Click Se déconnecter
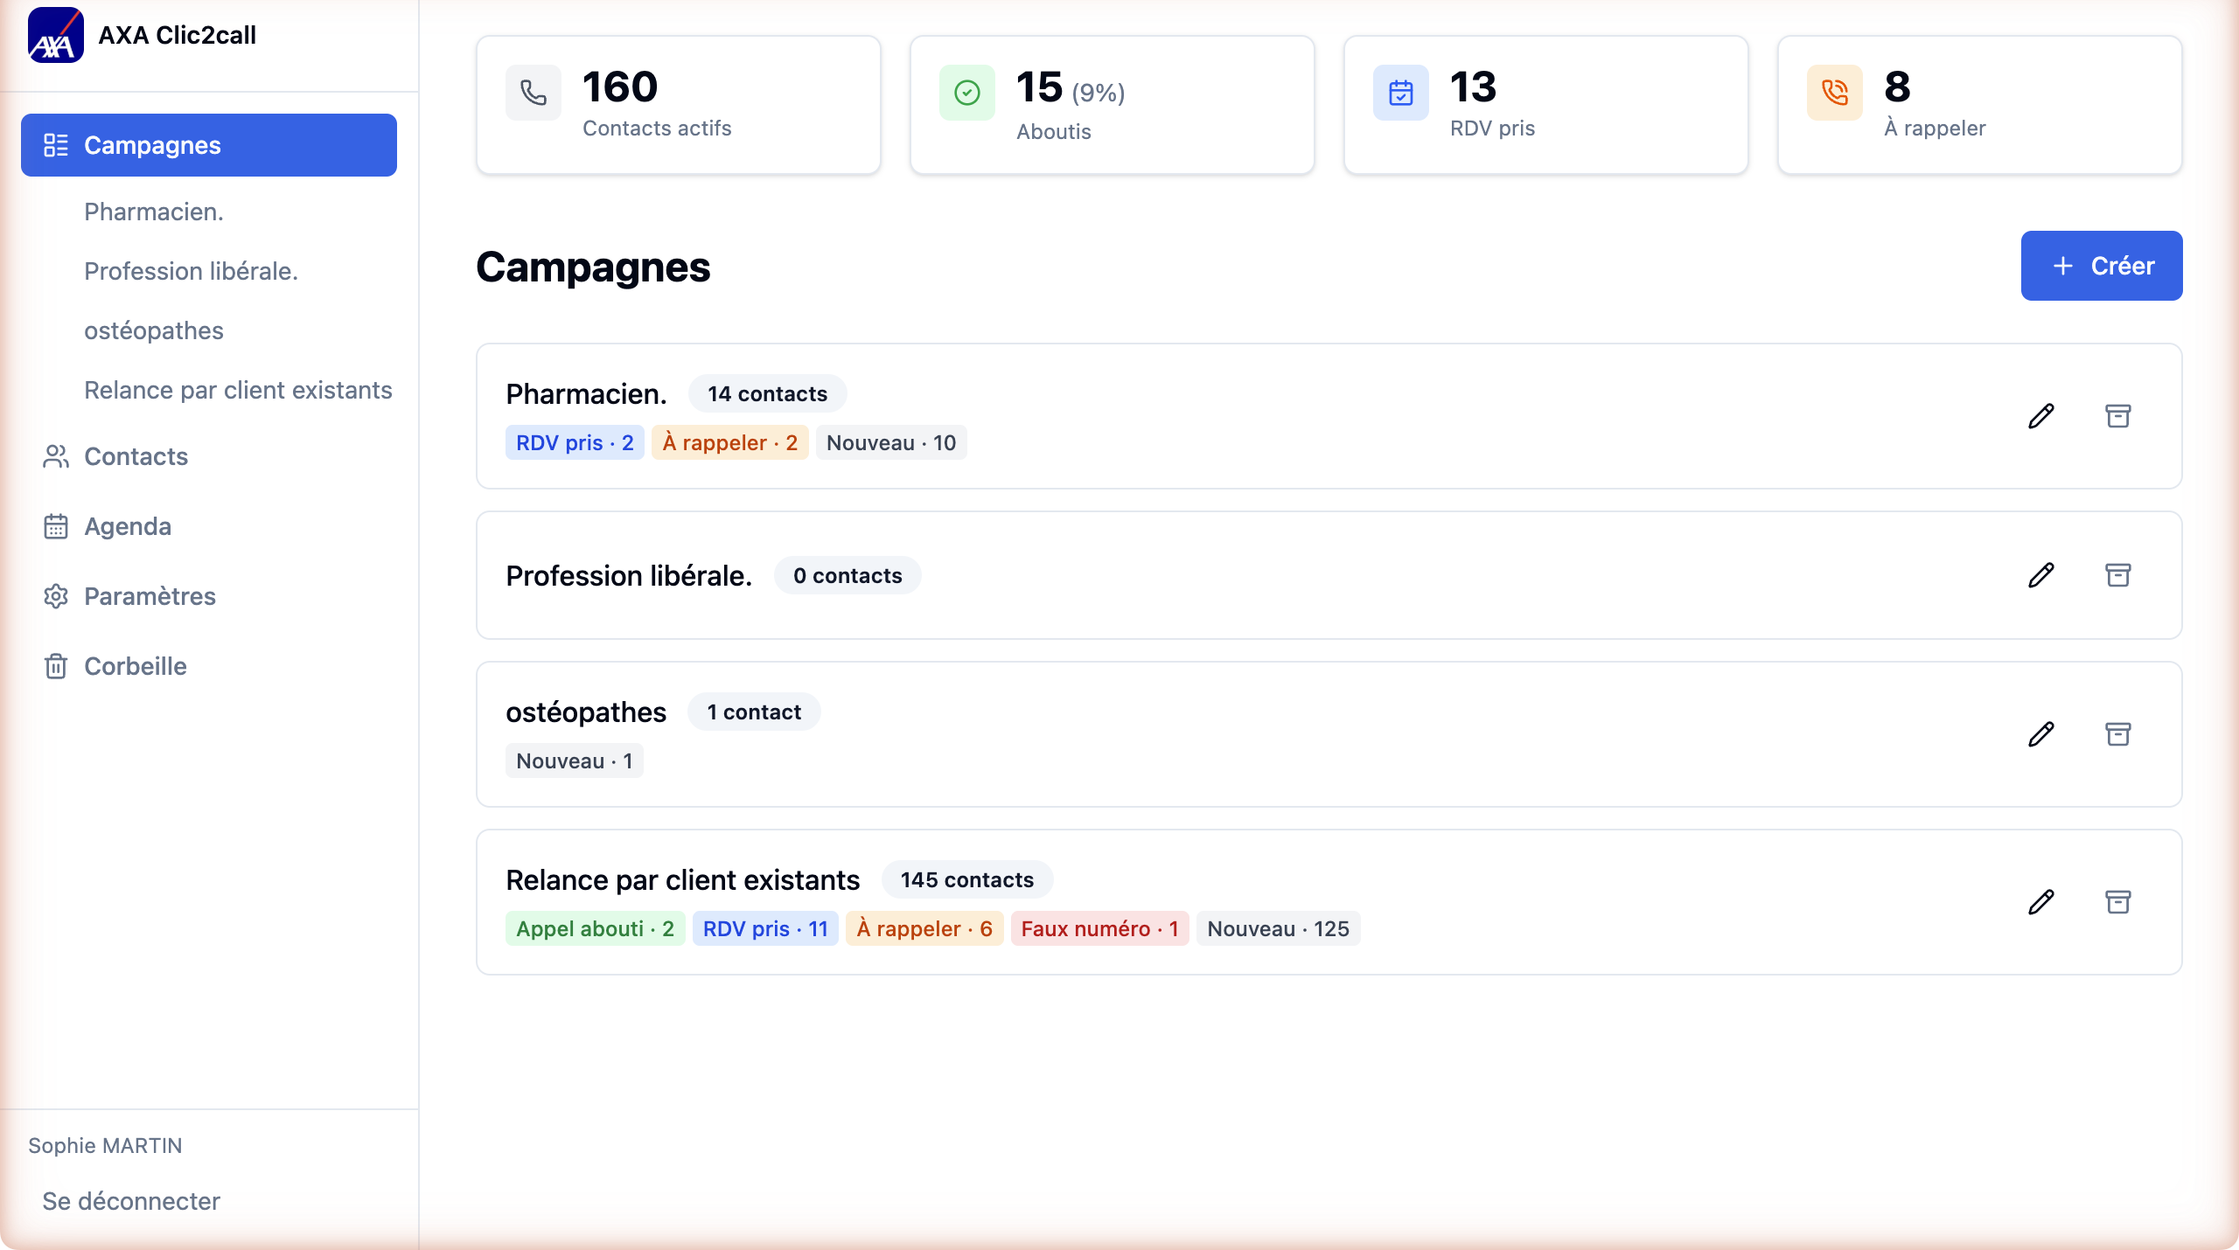The height and width of the screenshot is (1250, 2239). [x=132, y=1201]
